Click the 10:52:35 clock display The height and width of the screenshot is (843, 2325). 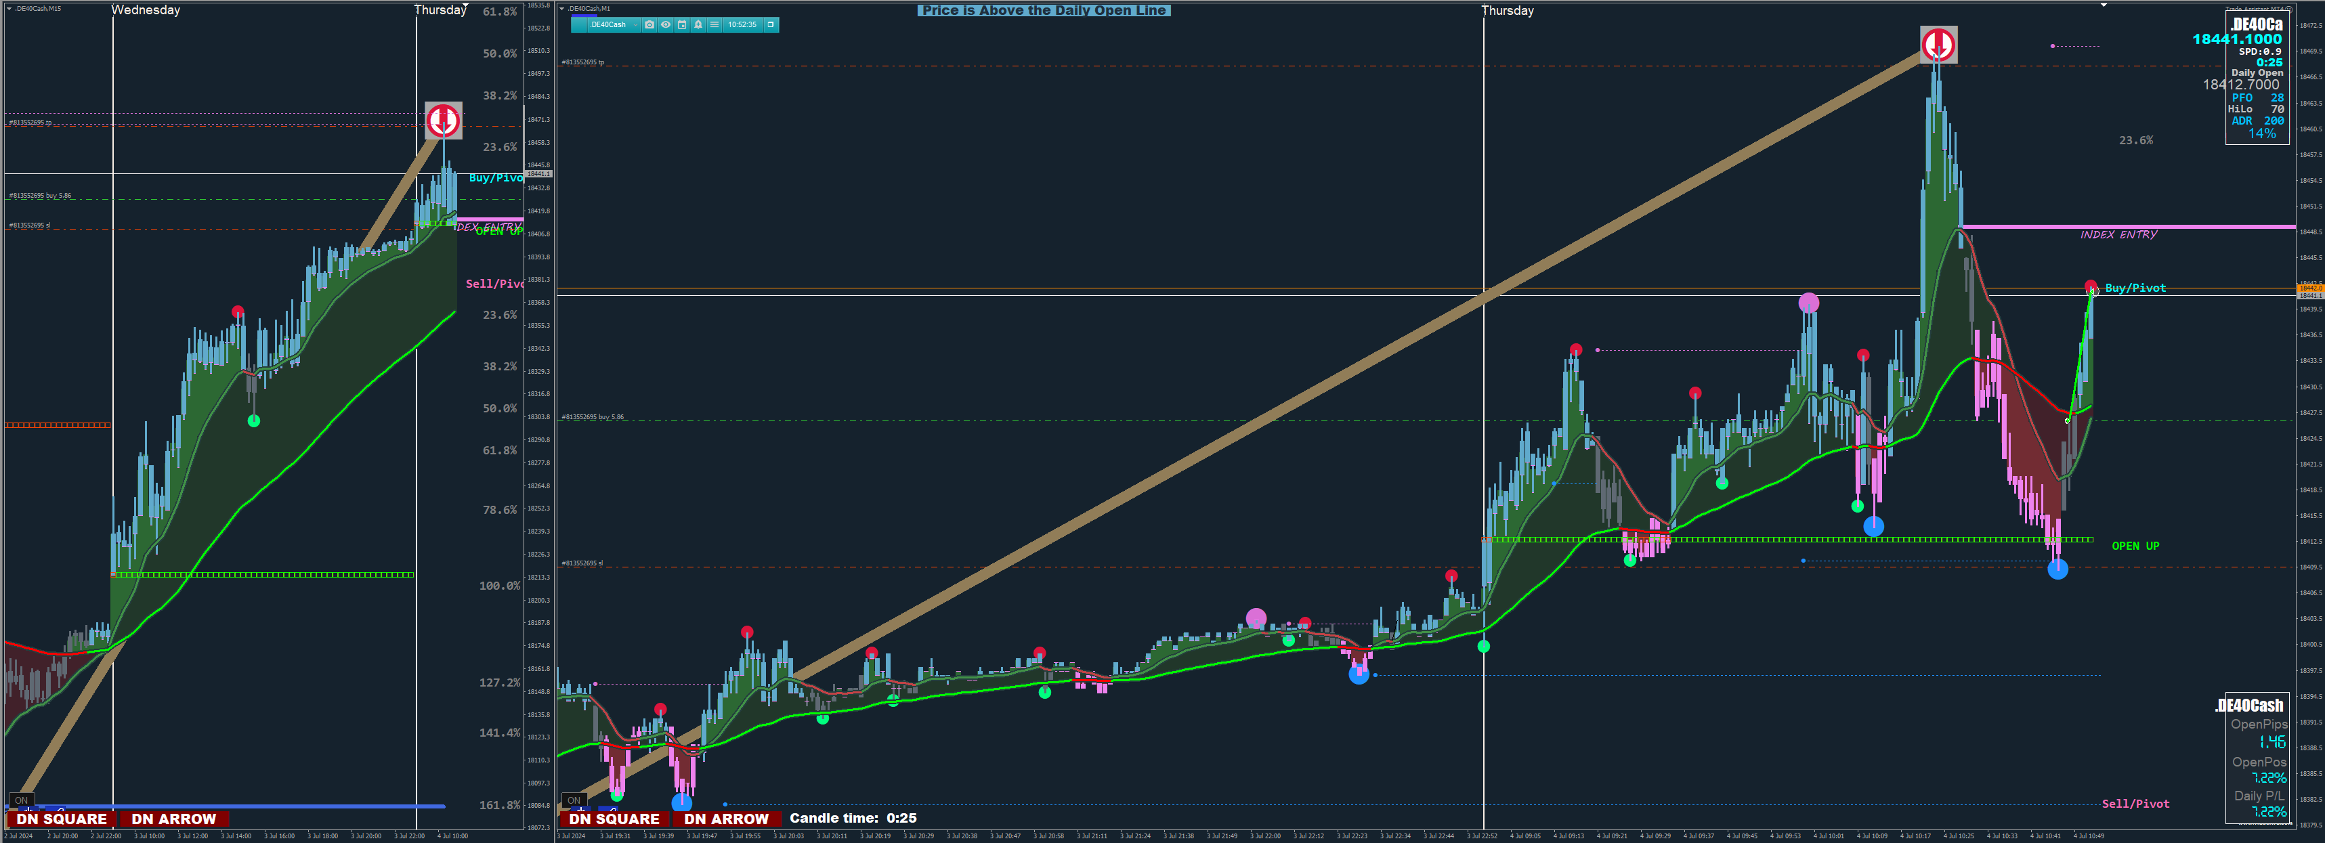tap(743, 24)
